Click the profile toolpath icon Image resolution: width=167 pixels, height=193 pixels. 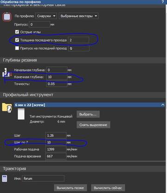pyautogui.click(x=7, y=17)
